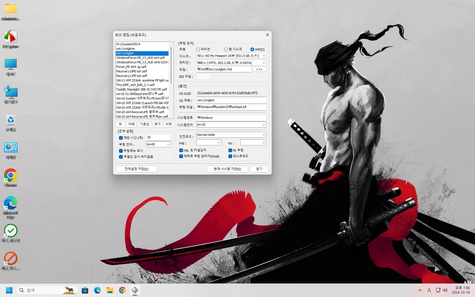Click 현재 시스템 저장(S) button

click(x=228, y=169)
